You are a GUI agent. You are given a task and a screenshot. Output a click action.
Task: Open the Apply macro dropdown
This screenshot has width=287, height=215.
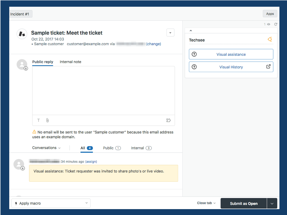click(x=51, y=203)
